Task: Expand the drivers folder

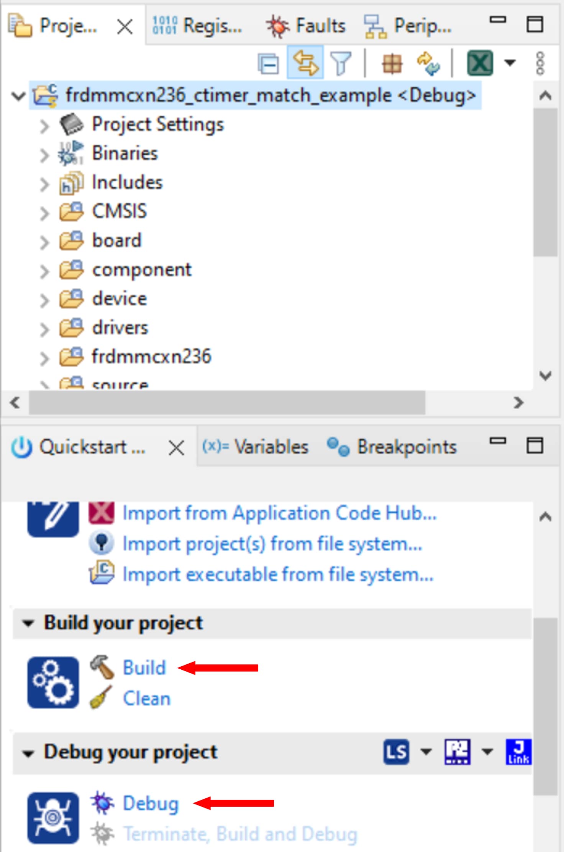Action: coord(44,329)
